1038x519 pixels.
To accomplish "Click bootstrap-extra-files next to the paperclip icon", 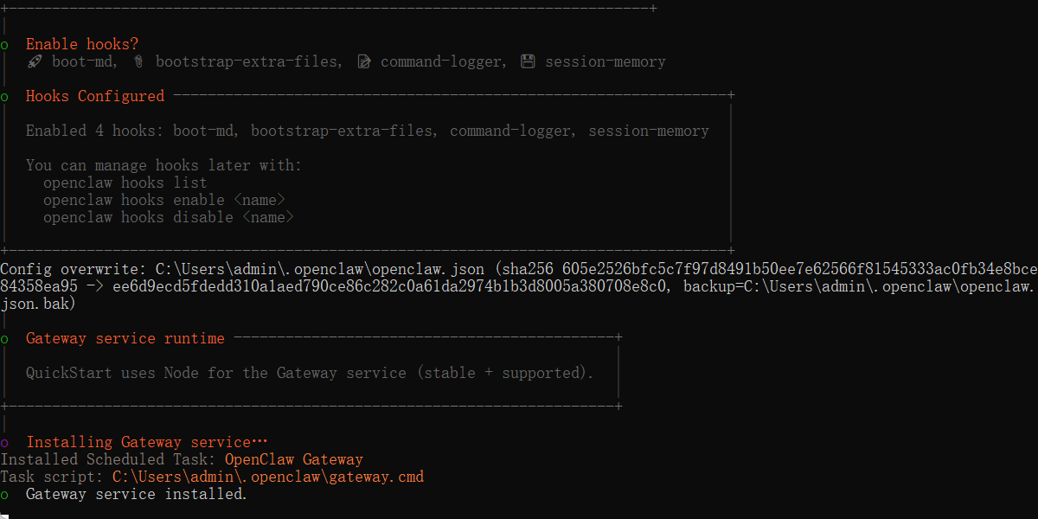I will click(247, 61).
